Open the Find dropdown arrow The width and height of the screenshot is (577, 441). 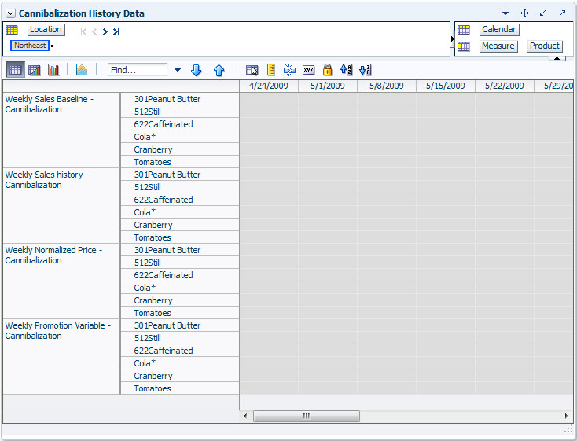pos(178,70)
